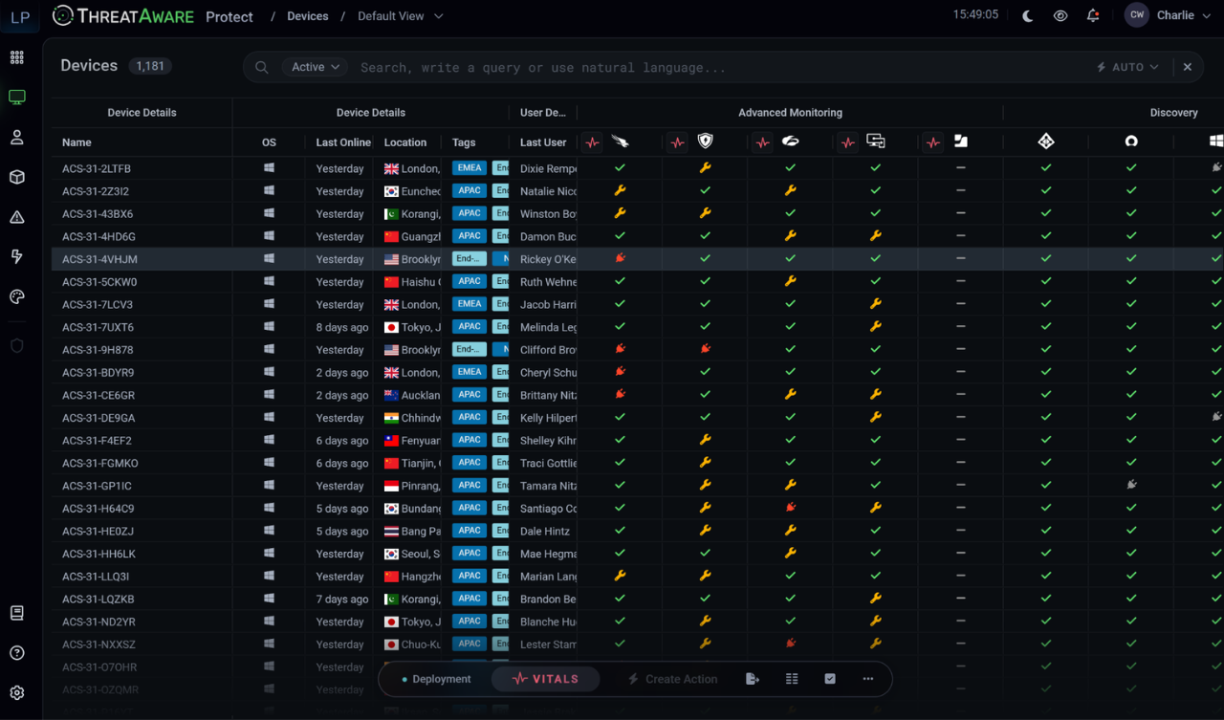Click the Create Action button
Image resolution: width=1224 pixels, height=720 pixels.
tap(673, 679)
